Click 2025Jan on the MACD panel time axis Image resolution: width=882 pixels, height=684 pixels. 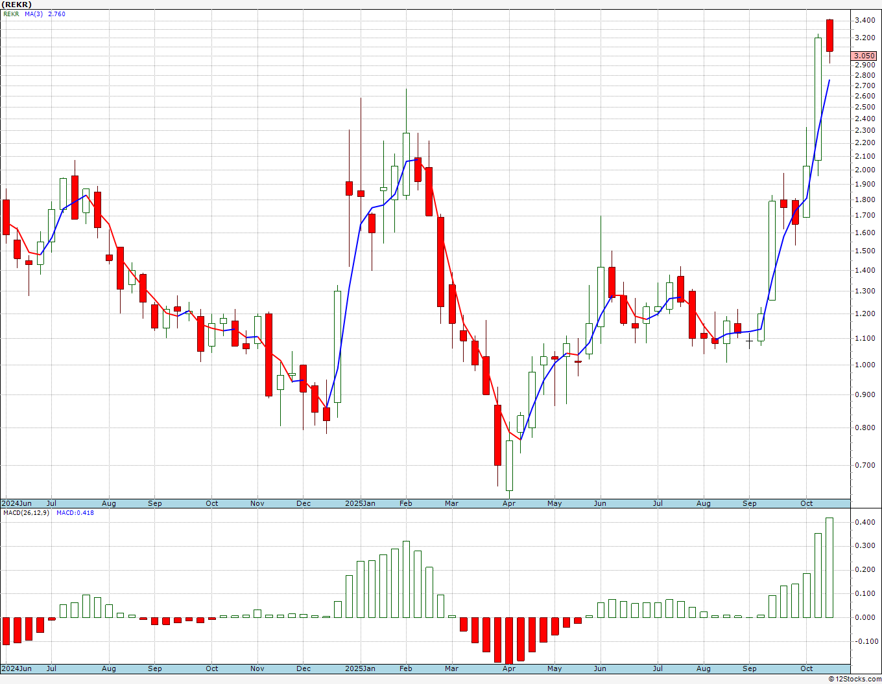(360, 668)
